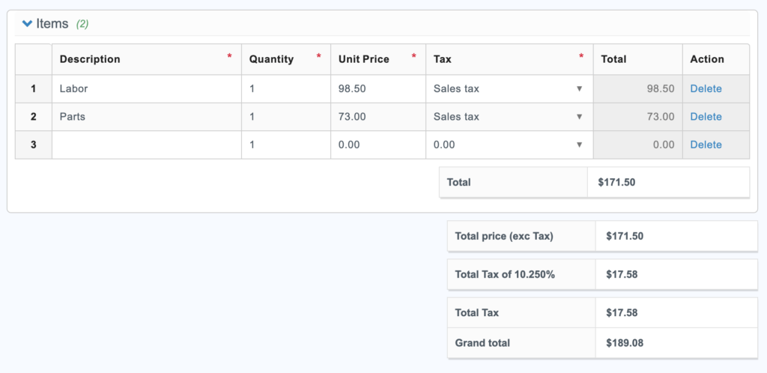The image size is (767, 373).
Task: Click the Grand total amount $189.08
Action: (624, 343)
